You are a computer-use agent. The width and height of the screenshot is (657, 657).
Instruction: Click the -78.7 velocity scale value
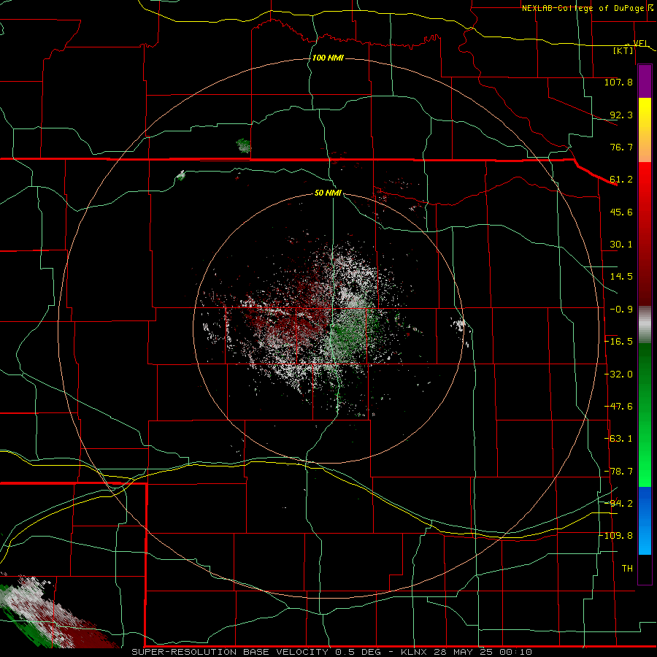click(619, 472)
